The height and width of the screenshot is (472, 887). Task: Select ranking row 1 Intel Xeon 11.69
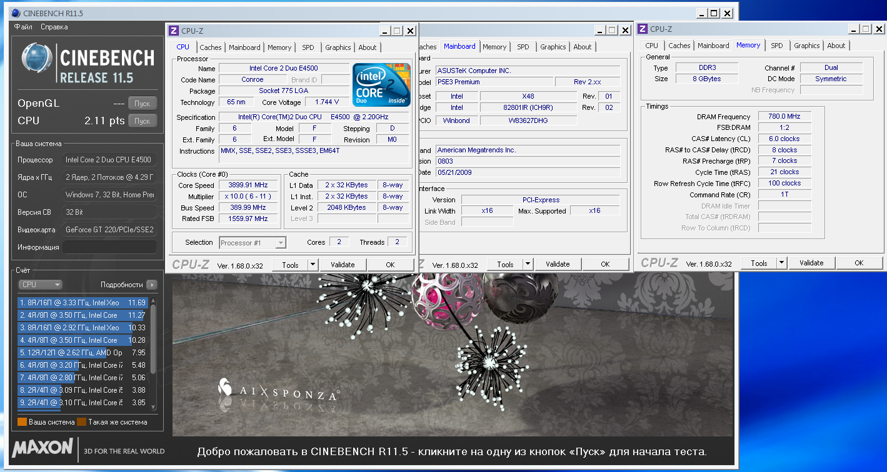pos(83,303)
